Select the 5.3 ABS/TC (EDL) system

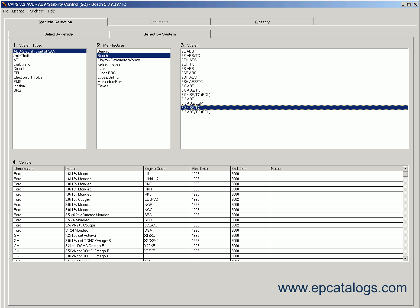click(x=295, y=112)
